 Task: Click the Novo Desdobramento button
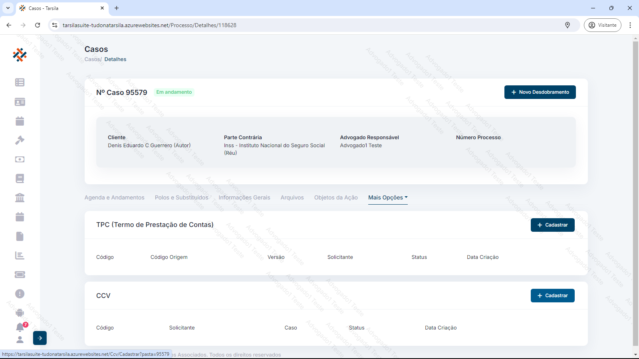[x=540, y=92]
